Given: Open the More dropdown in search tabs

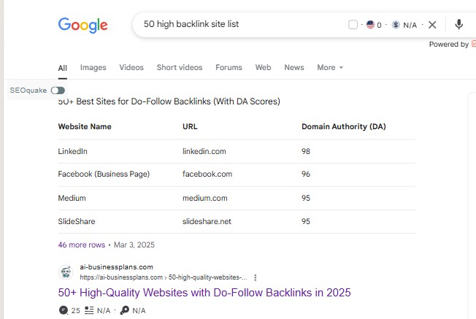Looking at the screenshot, I should coord(330,67).
